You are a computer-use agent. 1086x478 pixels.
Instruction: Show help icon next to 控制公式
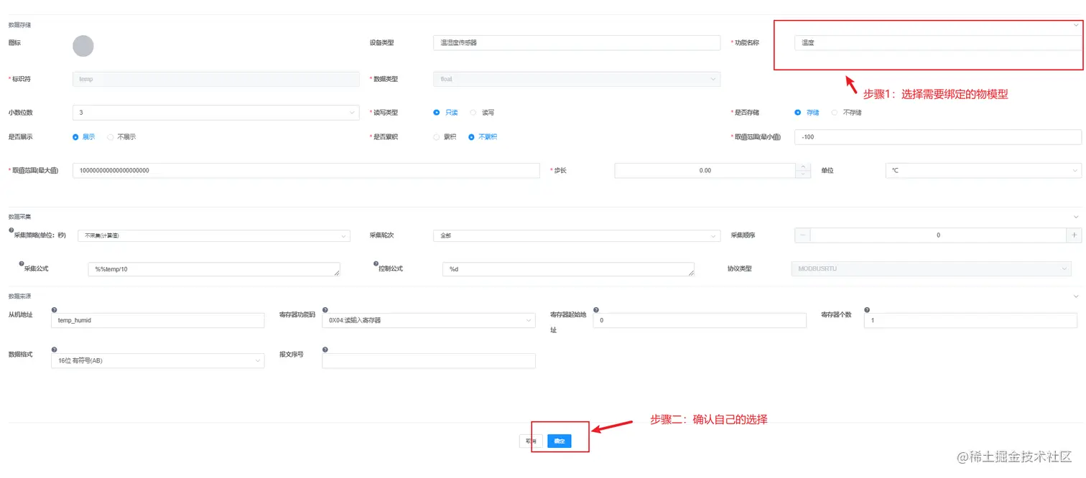pos(376,263)
